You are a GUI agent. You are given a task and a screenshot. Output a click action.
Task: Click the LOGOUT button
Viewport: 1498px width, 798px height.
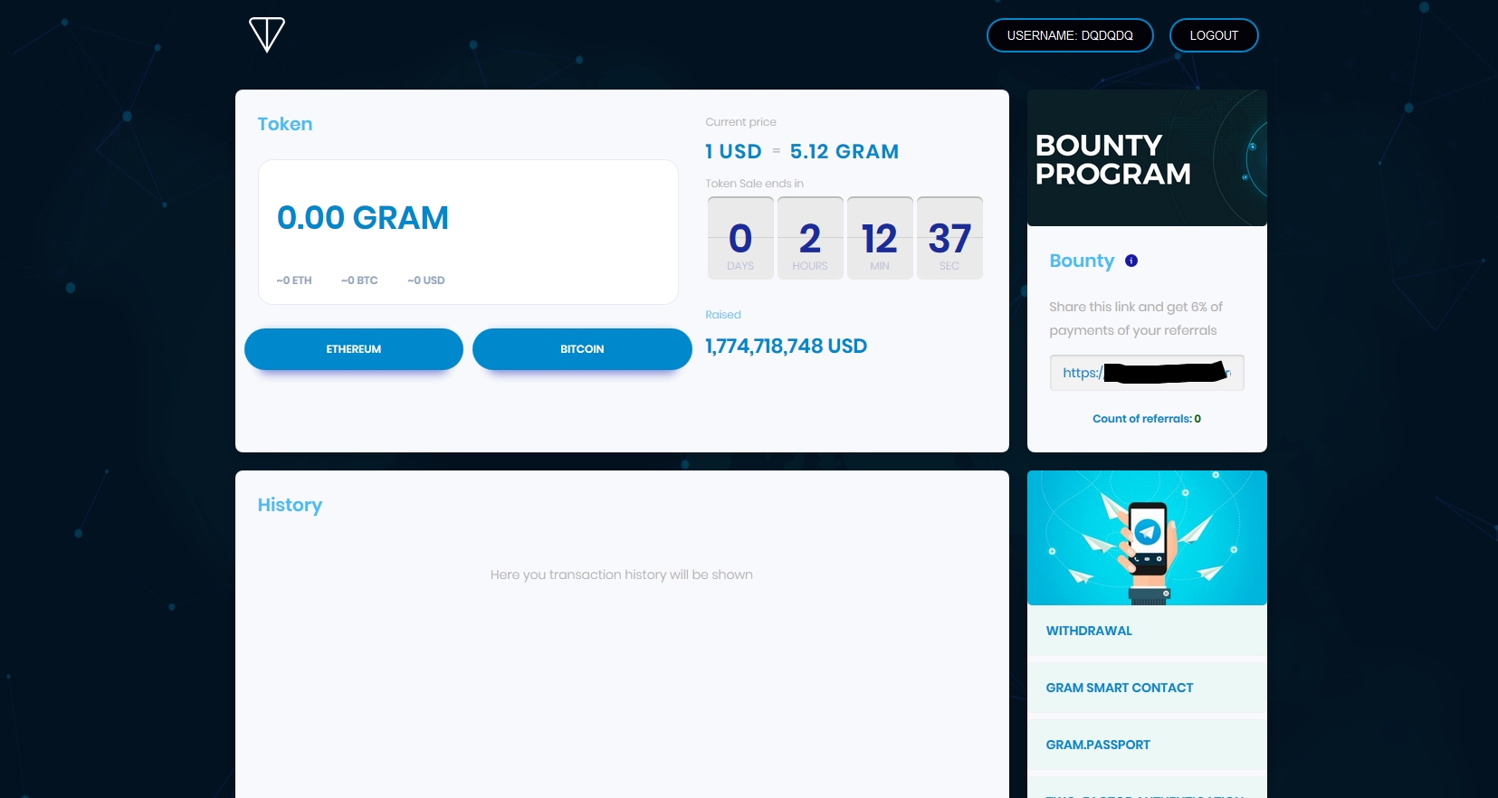pos(1214,35)
